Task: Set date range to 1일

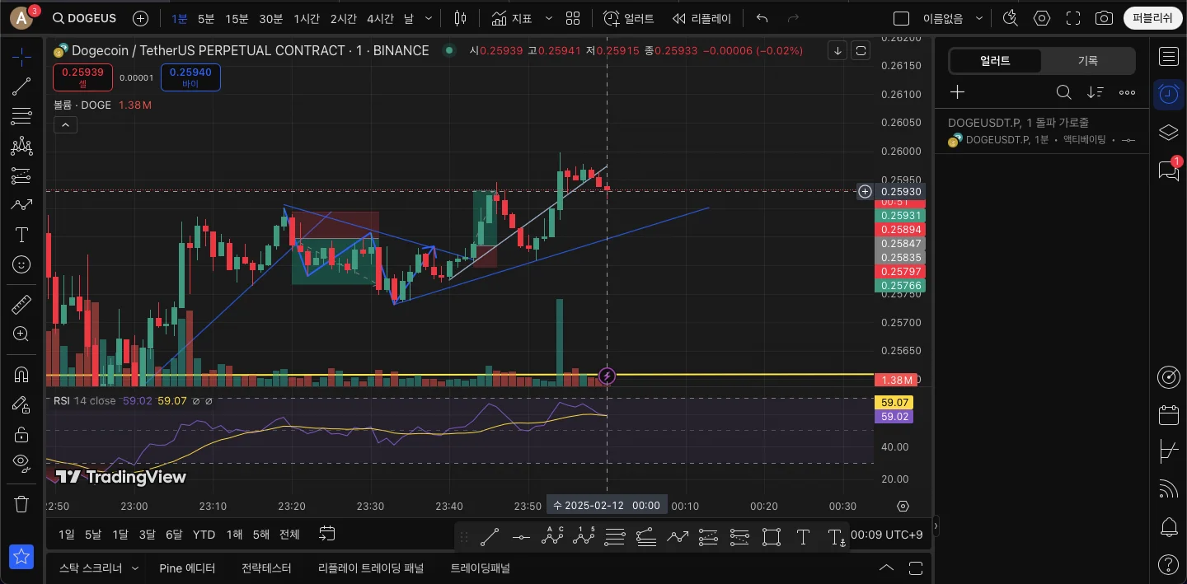Action: (x=66, y=535)
